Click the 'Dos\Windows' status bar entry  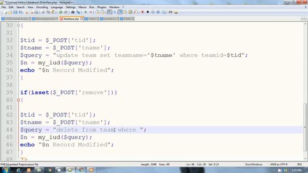pyautogui.click(x=254, y=164)
